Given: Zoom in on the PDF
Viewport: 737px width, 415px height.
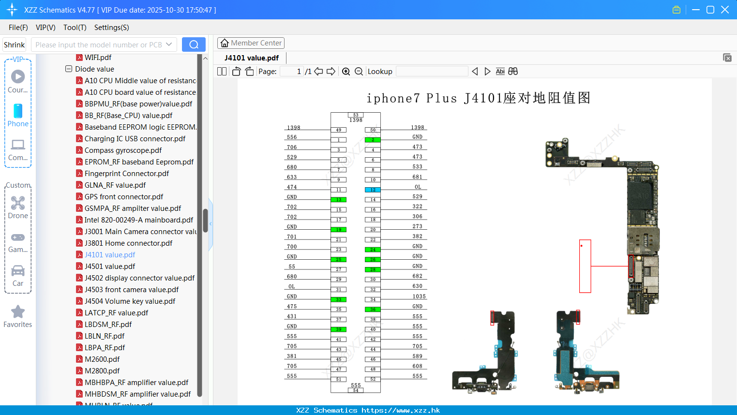Looking at the screenshot, I should tap(346, 71).
